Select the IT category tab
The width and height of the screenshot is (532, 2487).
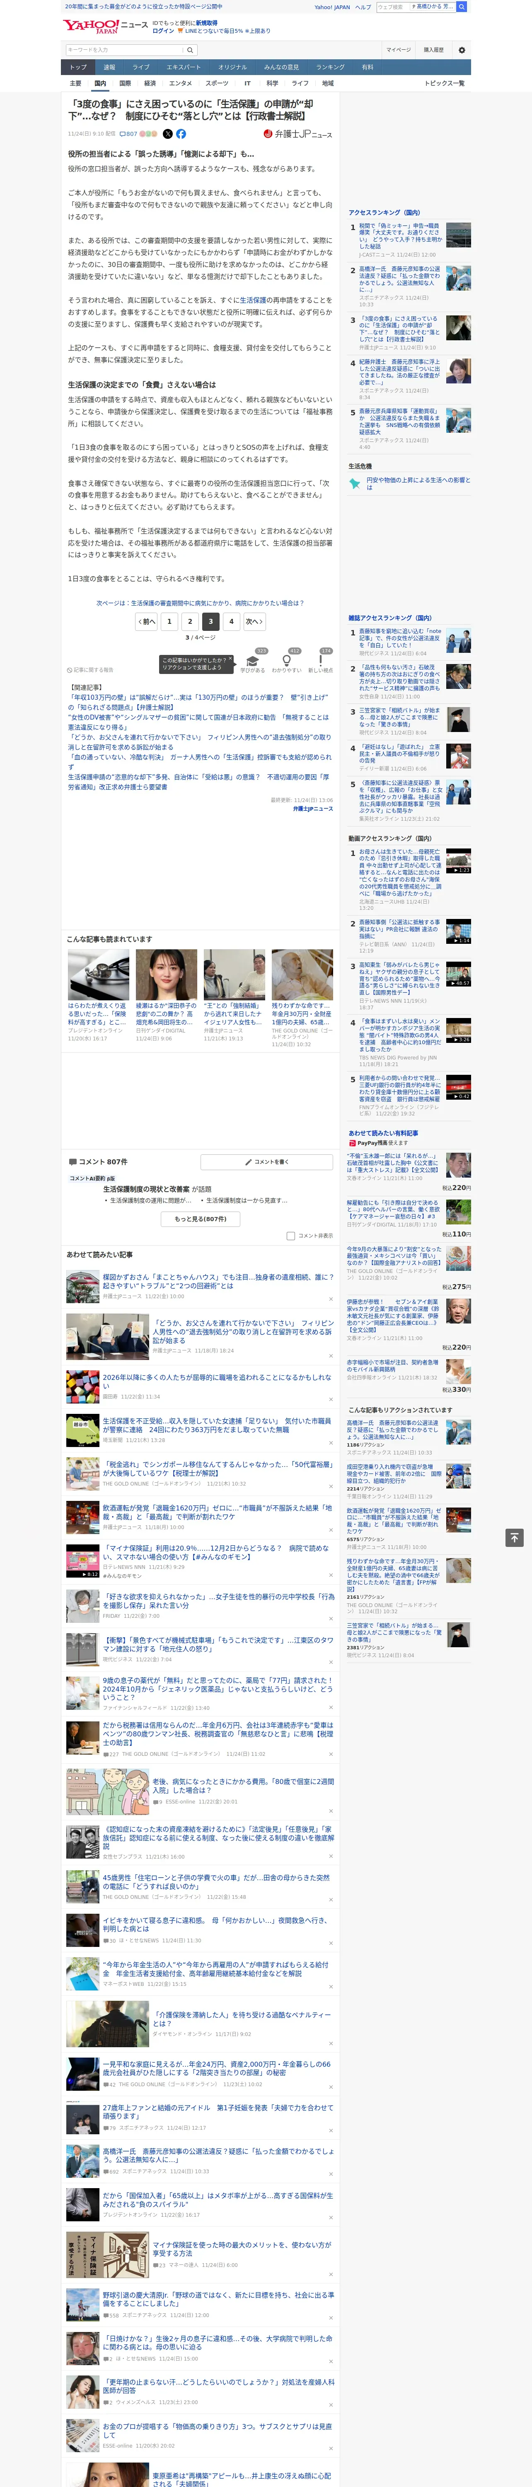(x=247, y=83)
